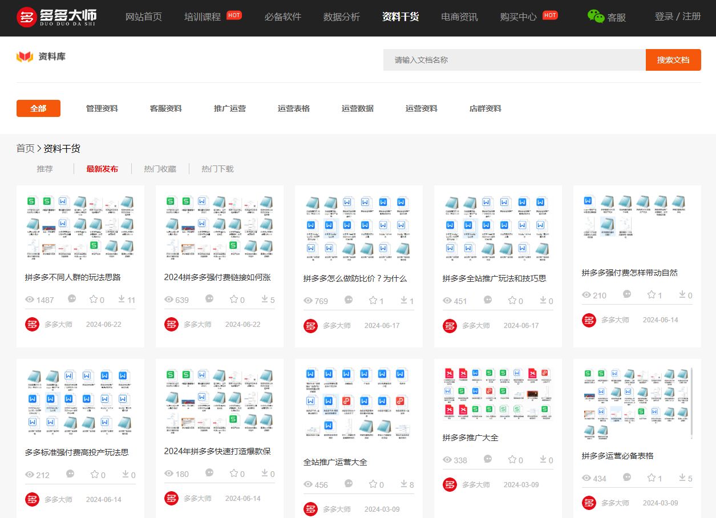Open 必备软件 in top navigation
The height and width of the screenshot is (518, 716).
[283, 17]
